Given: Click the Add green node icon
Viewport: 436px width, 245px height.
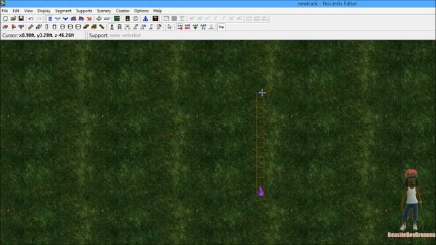Looking at the screenshot, I should tap(196, 27).
